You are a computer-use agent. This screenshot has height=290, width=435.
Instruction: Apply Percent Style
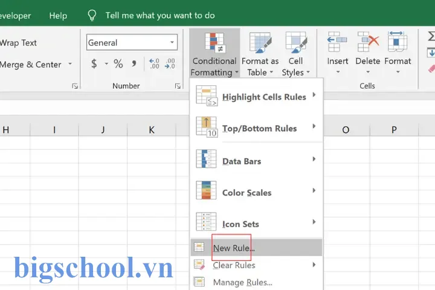[118, 64]
